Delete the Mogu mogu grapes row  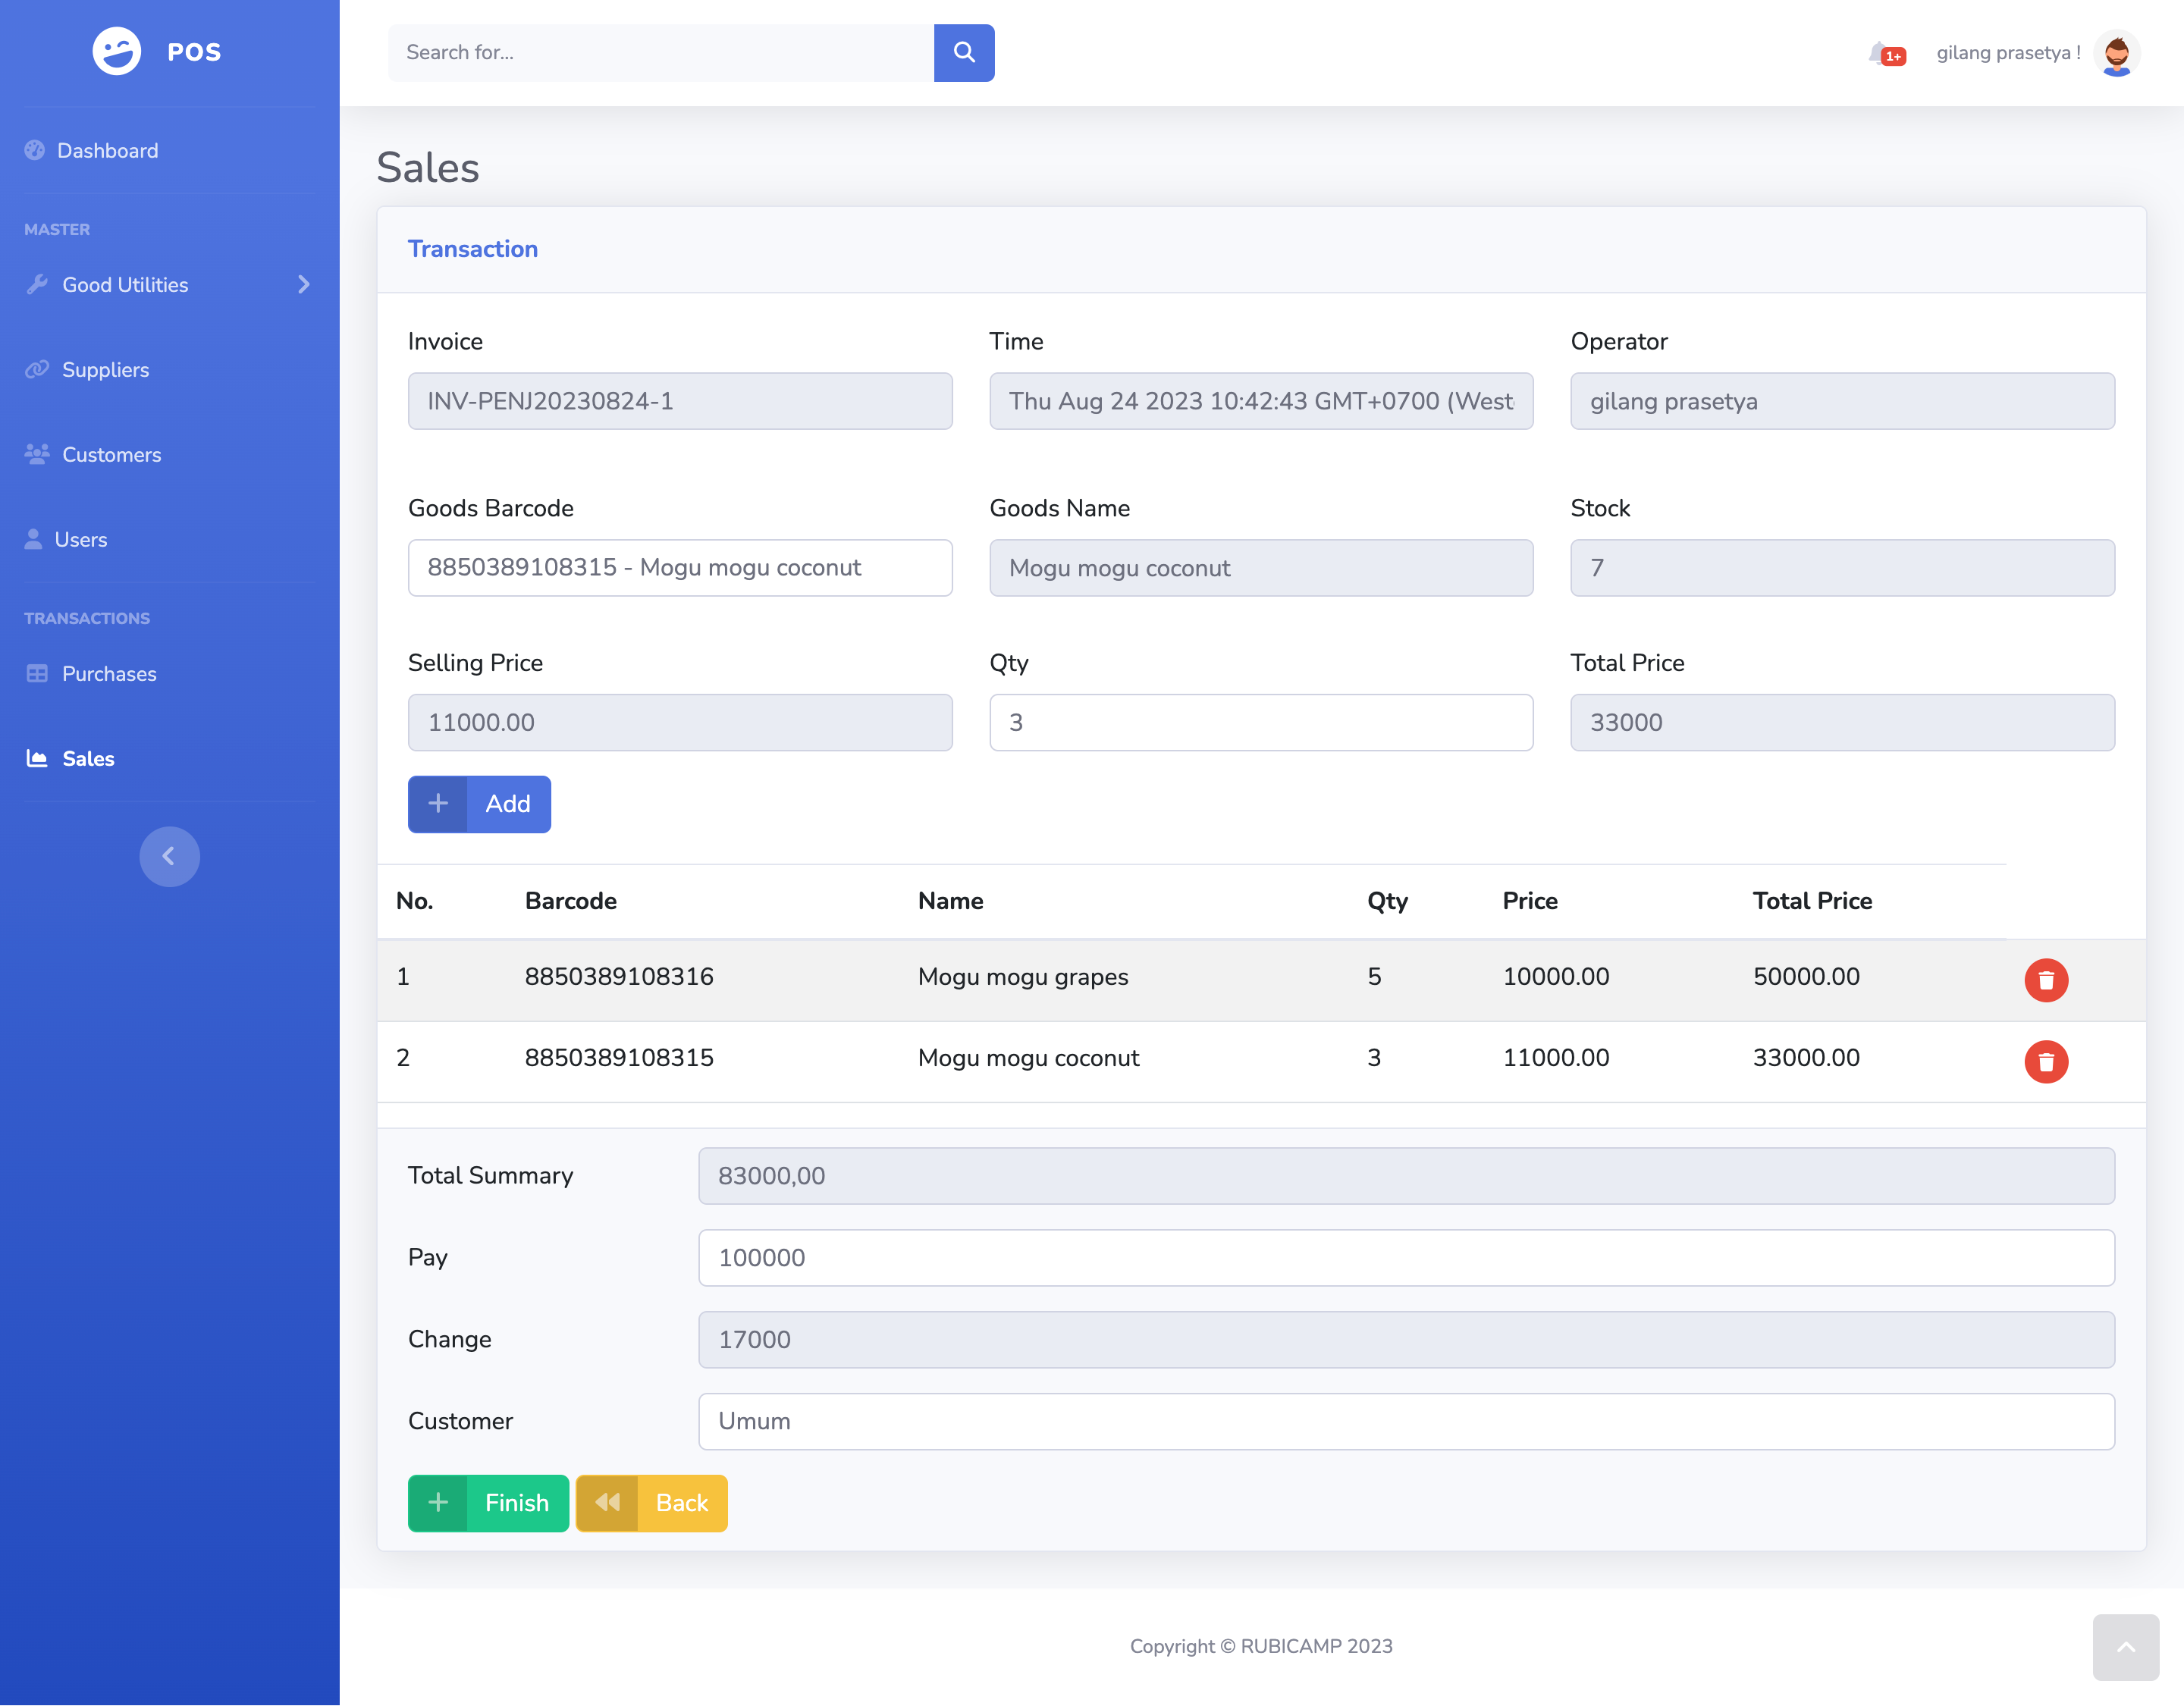point(2046,980)
